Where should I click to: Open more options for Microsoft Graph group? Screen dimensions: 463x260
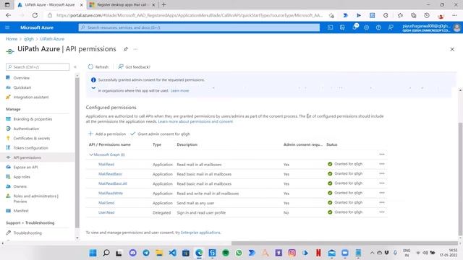click(x=382, y=154)
